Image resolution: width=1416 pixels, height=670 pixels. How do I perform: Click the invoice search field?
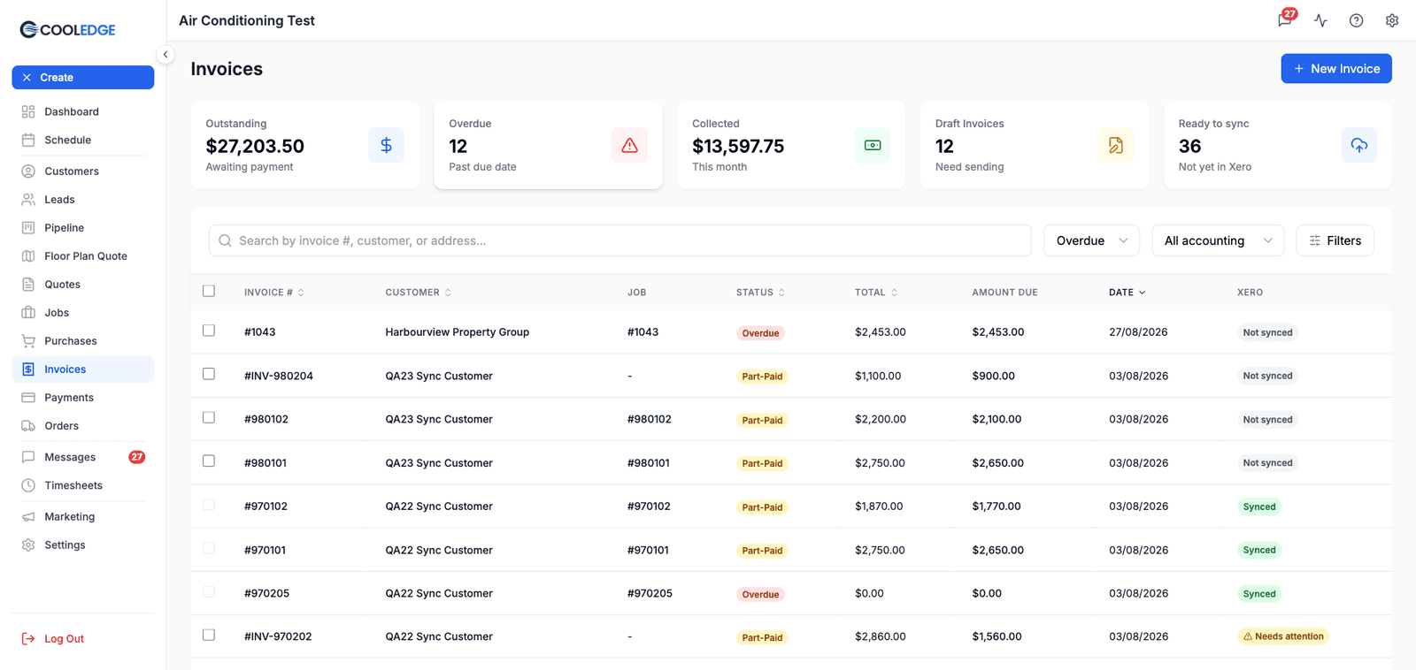tap(619, 240)
